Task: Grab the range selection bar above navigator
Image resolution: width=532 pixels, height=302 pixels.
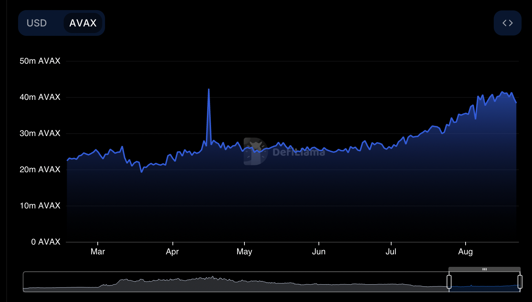Action: [x=484, y=269]
